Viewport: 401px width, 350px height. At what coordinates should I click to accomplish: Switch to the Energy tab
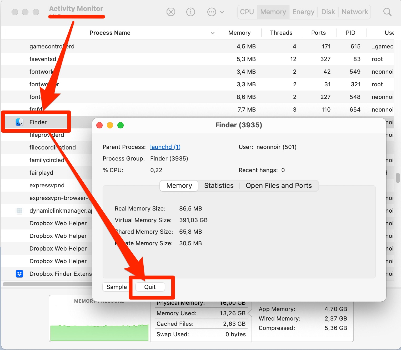(303, 12)
